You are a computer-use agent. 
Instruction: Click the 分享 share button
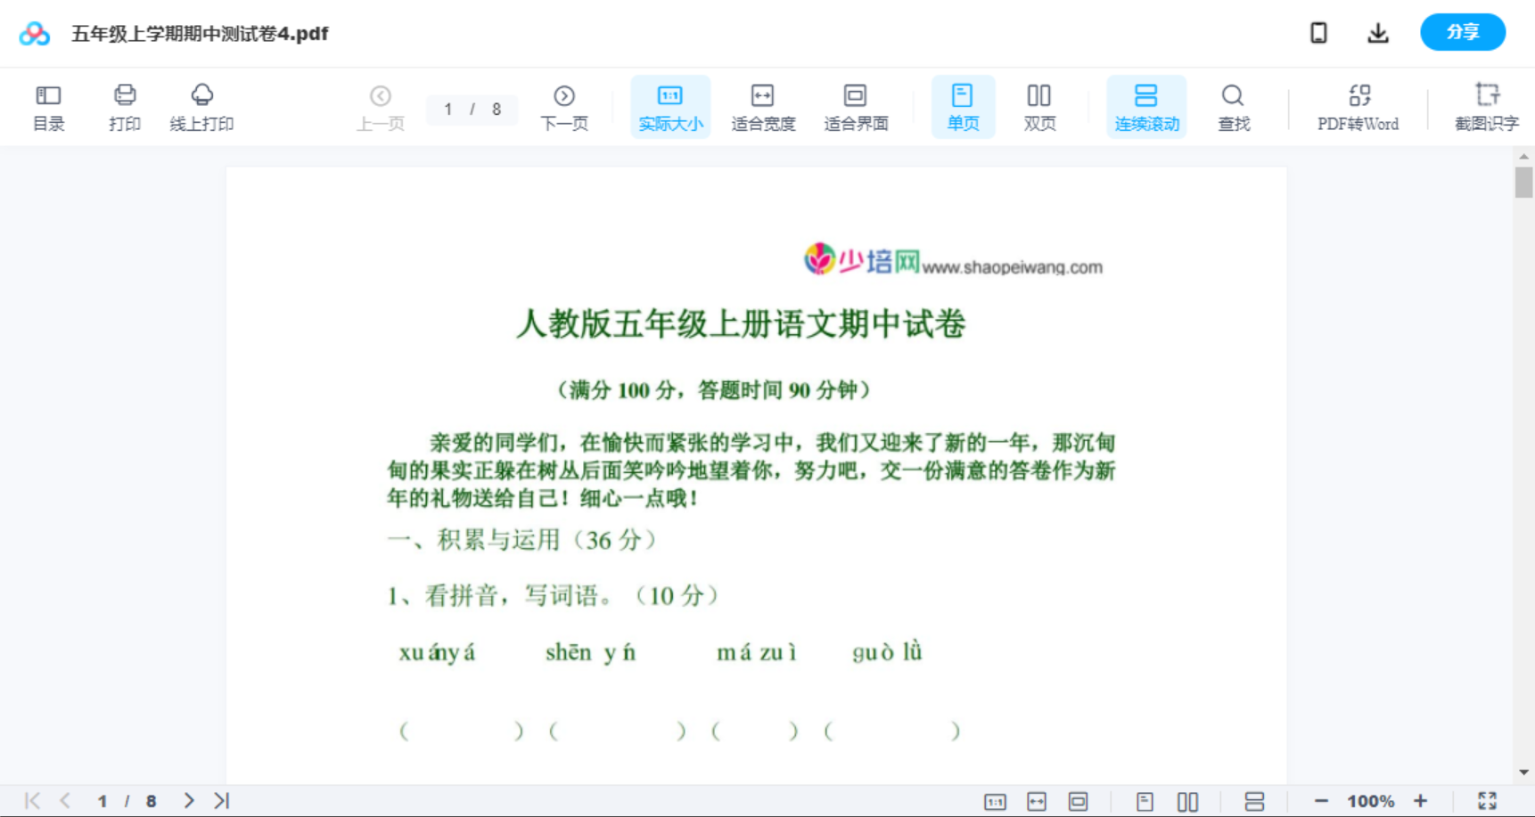[x=1463, y=32]
